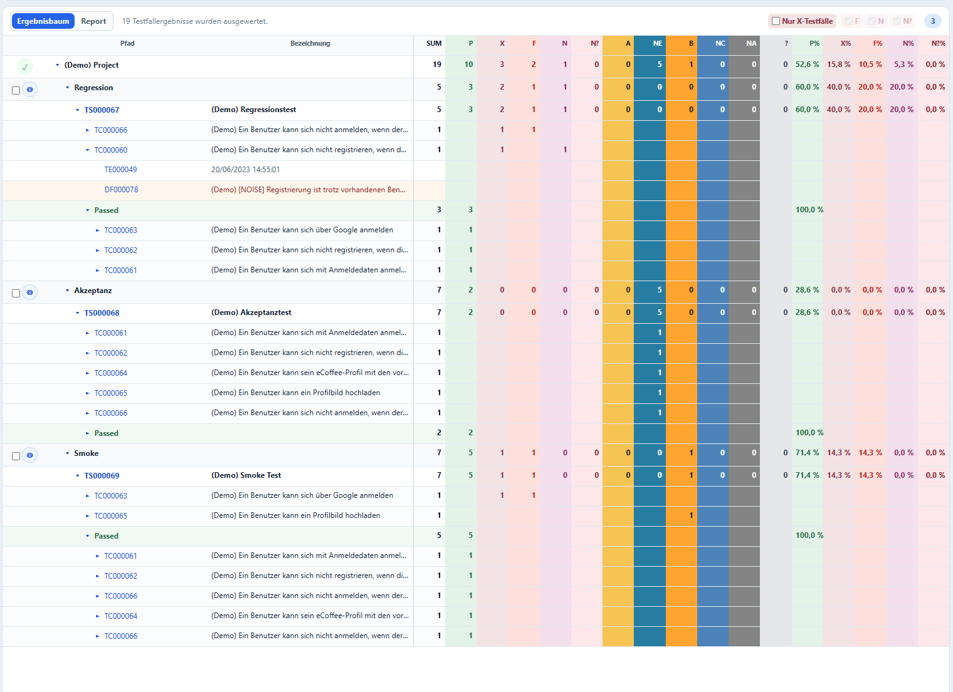Switch to the Ergebnisbaum tab
Viewport: 953px width, 692px height.
tap(43, 21)
